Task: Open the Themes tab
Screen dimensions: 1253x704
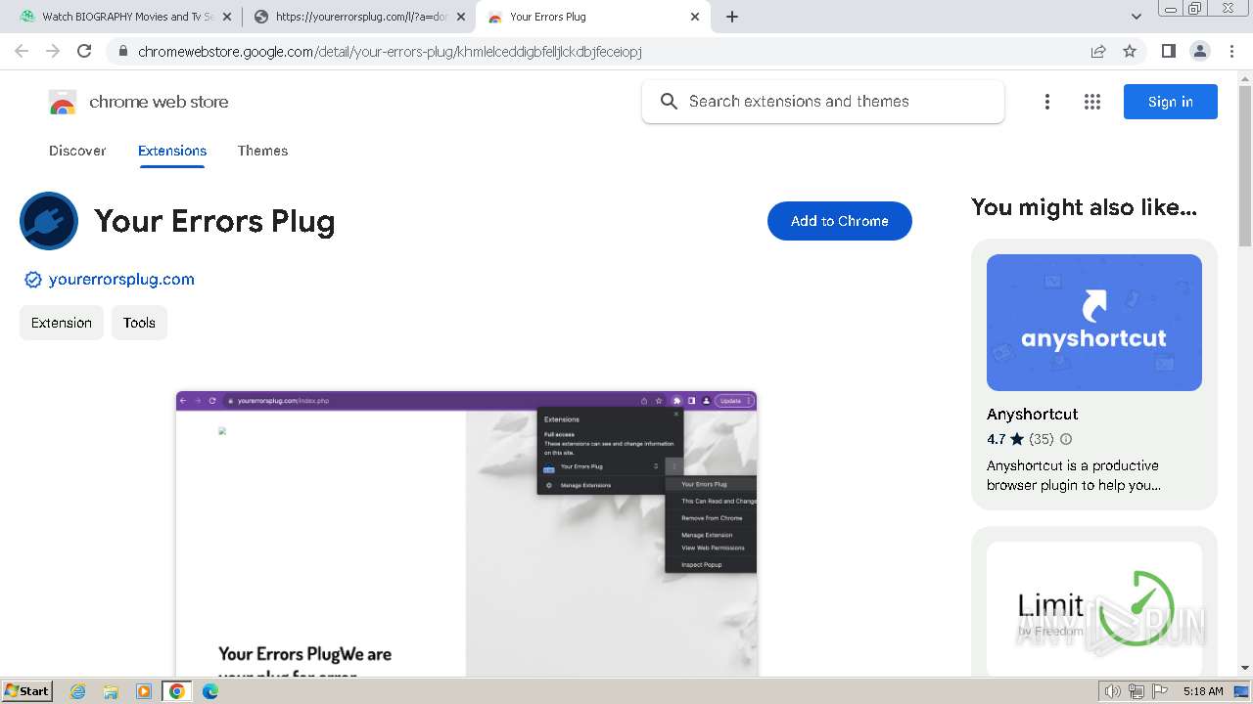Action: click(262, 151)
